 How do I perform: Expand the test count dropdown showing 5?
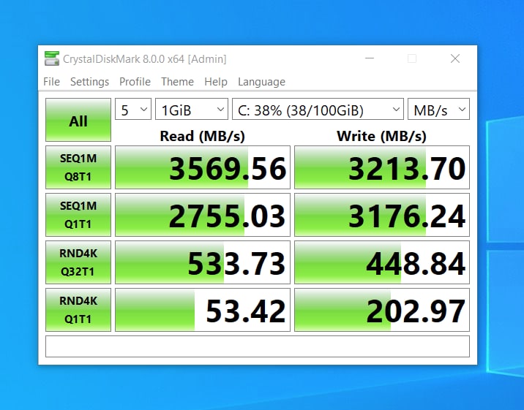click(x=133, y=109)
